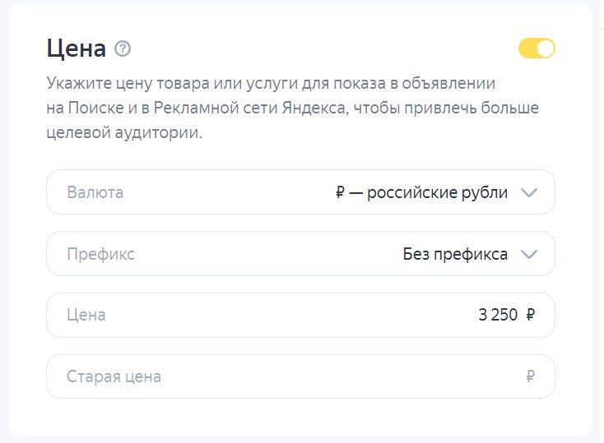Open the prefix selector showing Без префикса
Viewport: 604px width, 443px height.
tap(455, 254)
